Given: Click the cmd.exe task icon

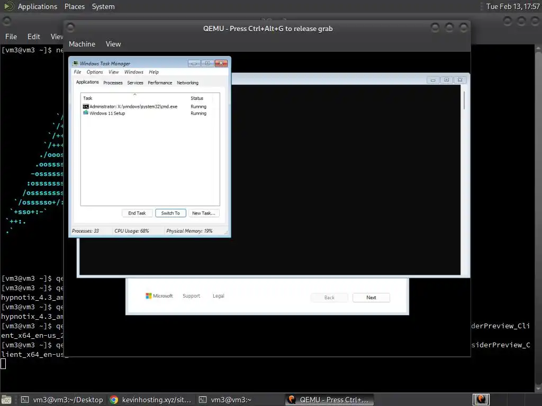Looking at the screenshot, I should point(86,107).
